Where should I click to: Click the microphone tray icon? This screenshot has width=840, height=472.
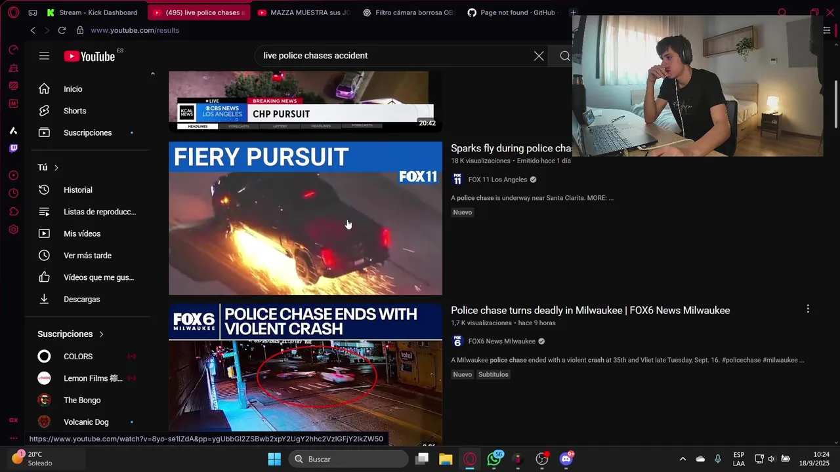pos(718,459)
